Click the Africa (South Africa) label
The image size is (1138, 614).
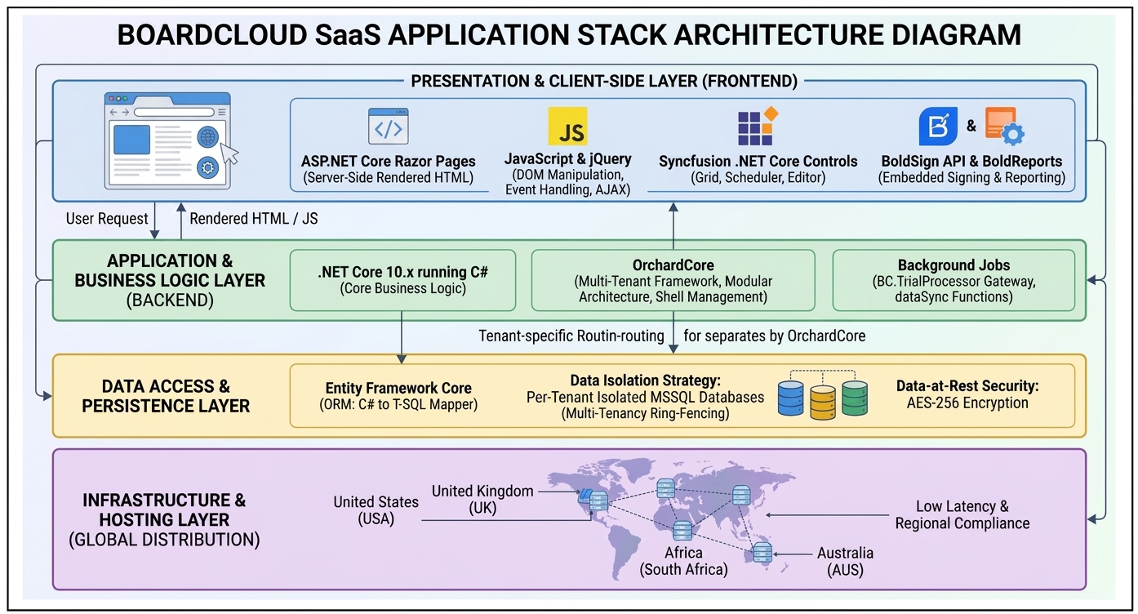tap(683, 560)
